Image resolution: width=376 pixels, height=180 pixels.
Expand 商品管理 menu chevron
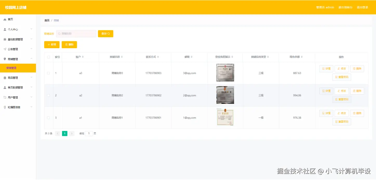(31, 77)
